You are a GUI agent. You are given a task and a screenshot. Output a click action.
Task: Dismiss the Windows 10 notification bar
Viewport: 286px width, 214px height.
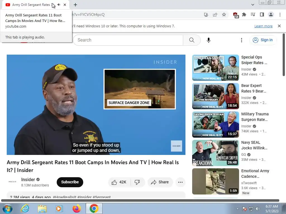click(279, 26)
